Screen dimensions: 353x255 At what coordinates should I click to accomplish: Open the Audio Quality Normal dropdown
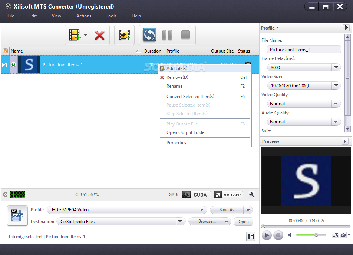click(x=336, y=122)
